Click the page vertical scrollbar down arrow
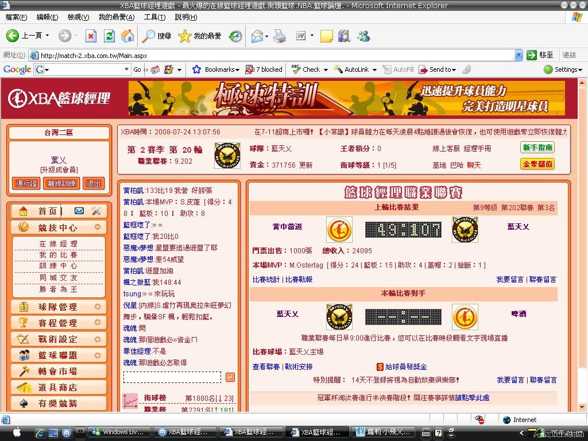This screenshot has width=588, height=441. (582, 407)
